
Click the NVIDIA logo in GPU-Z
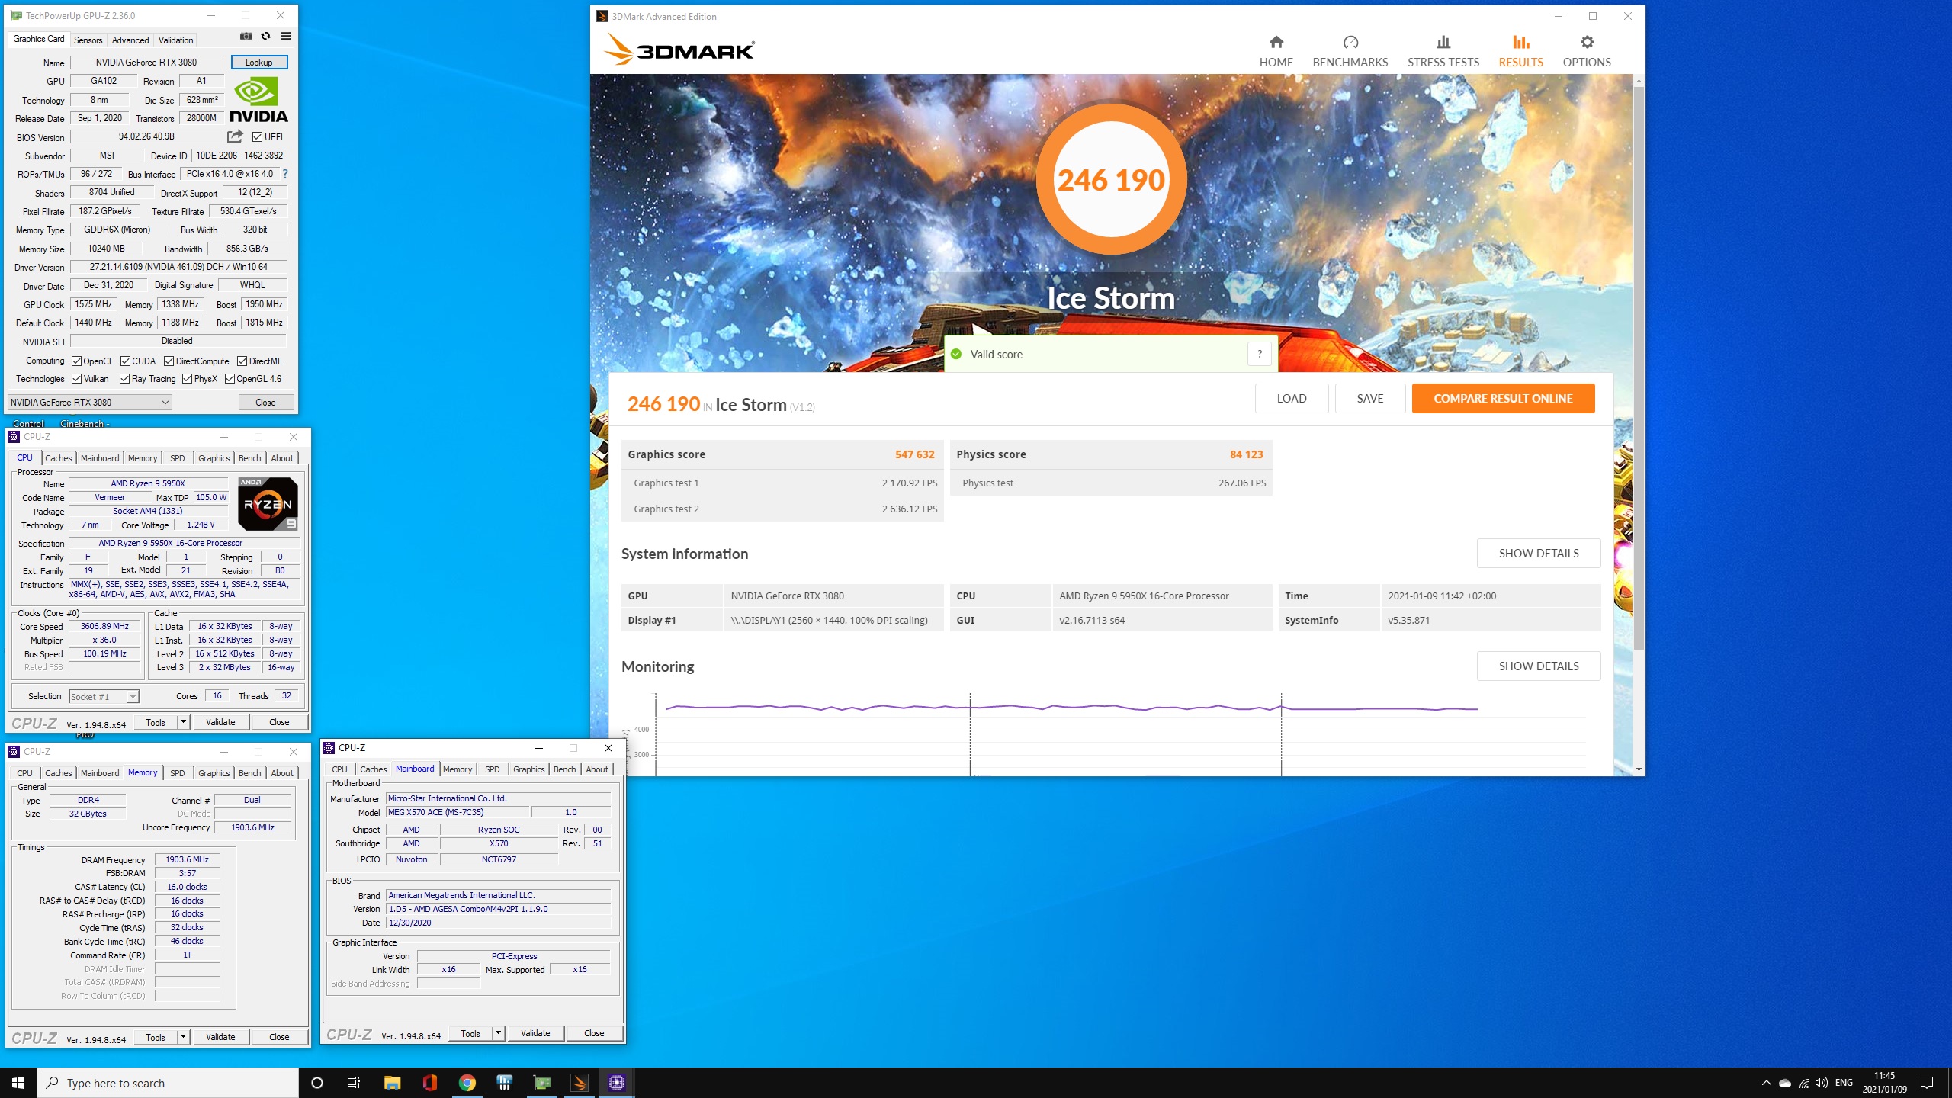click(258, 100)
